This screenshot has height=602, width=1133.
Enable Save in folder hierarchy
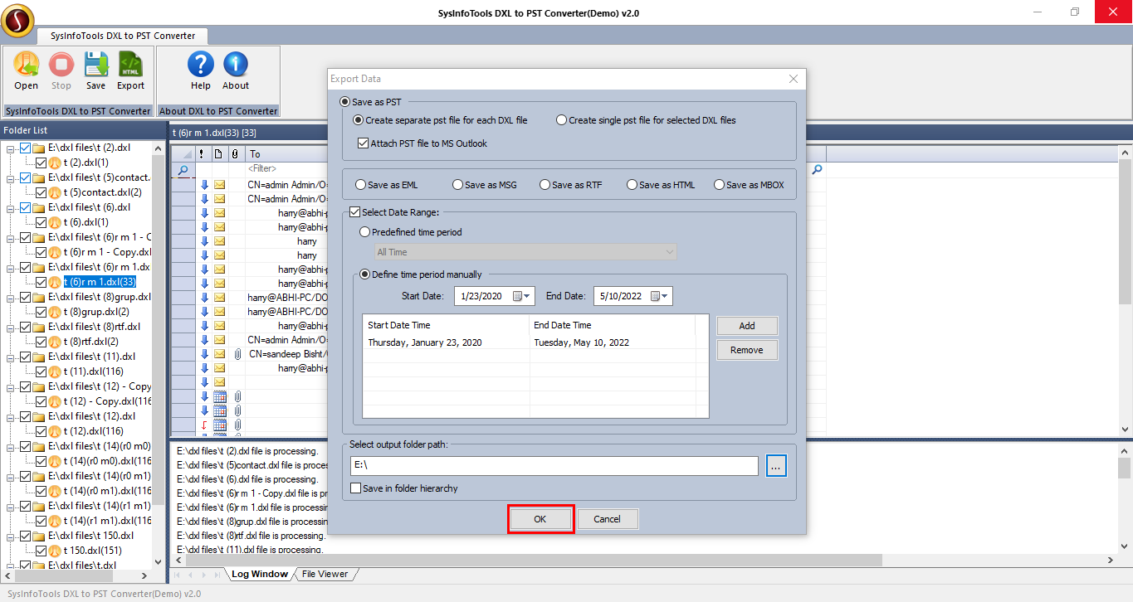point(355,488)
